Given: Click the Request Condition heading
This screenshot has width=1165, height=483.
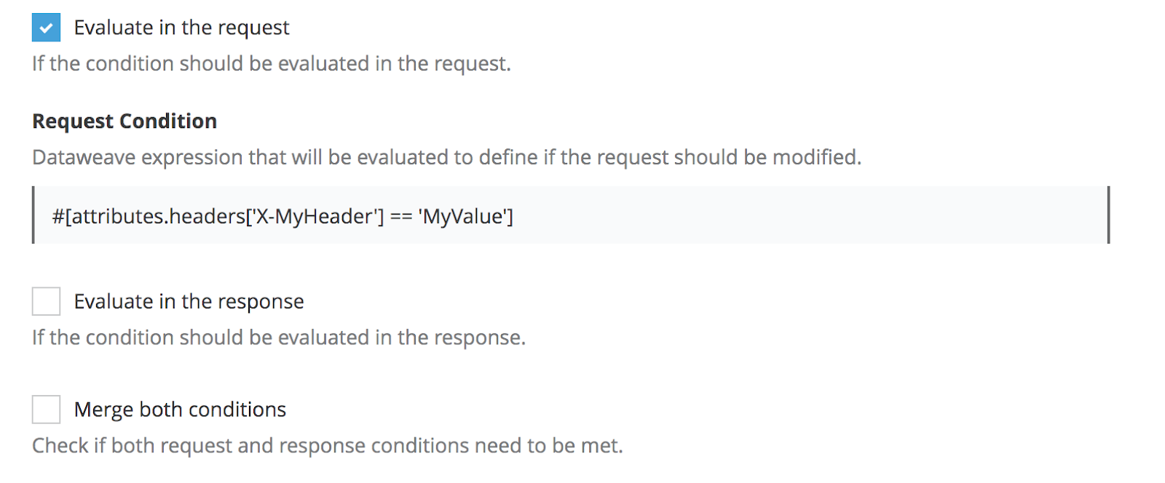Looking at the screenshot, I should coord(124,120).
